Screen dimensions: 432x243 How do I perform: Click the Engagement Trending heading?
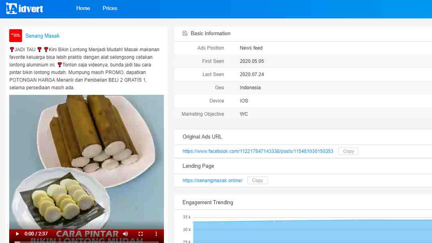pos(208,202)
